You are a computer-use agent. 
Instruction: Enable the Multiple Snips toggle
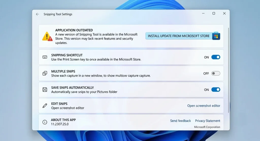pos(216,73)
